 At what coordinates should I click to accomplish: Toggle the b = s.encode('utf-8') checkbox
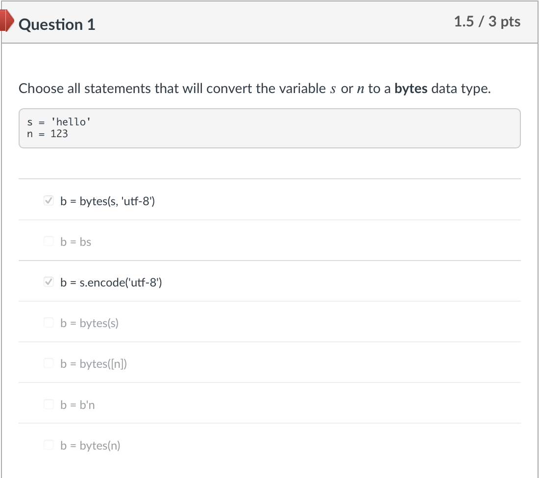(x=48, y=282)
